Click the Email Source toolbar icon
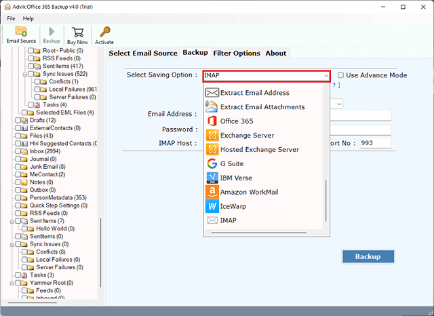Image resolution: width=434 pixels, height=316 pixels. pos(21,31)
